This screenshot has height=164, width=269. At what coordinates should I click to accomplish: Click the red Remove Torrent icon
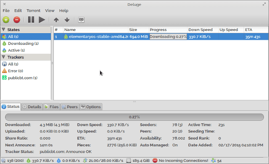[x=17, y=20]
